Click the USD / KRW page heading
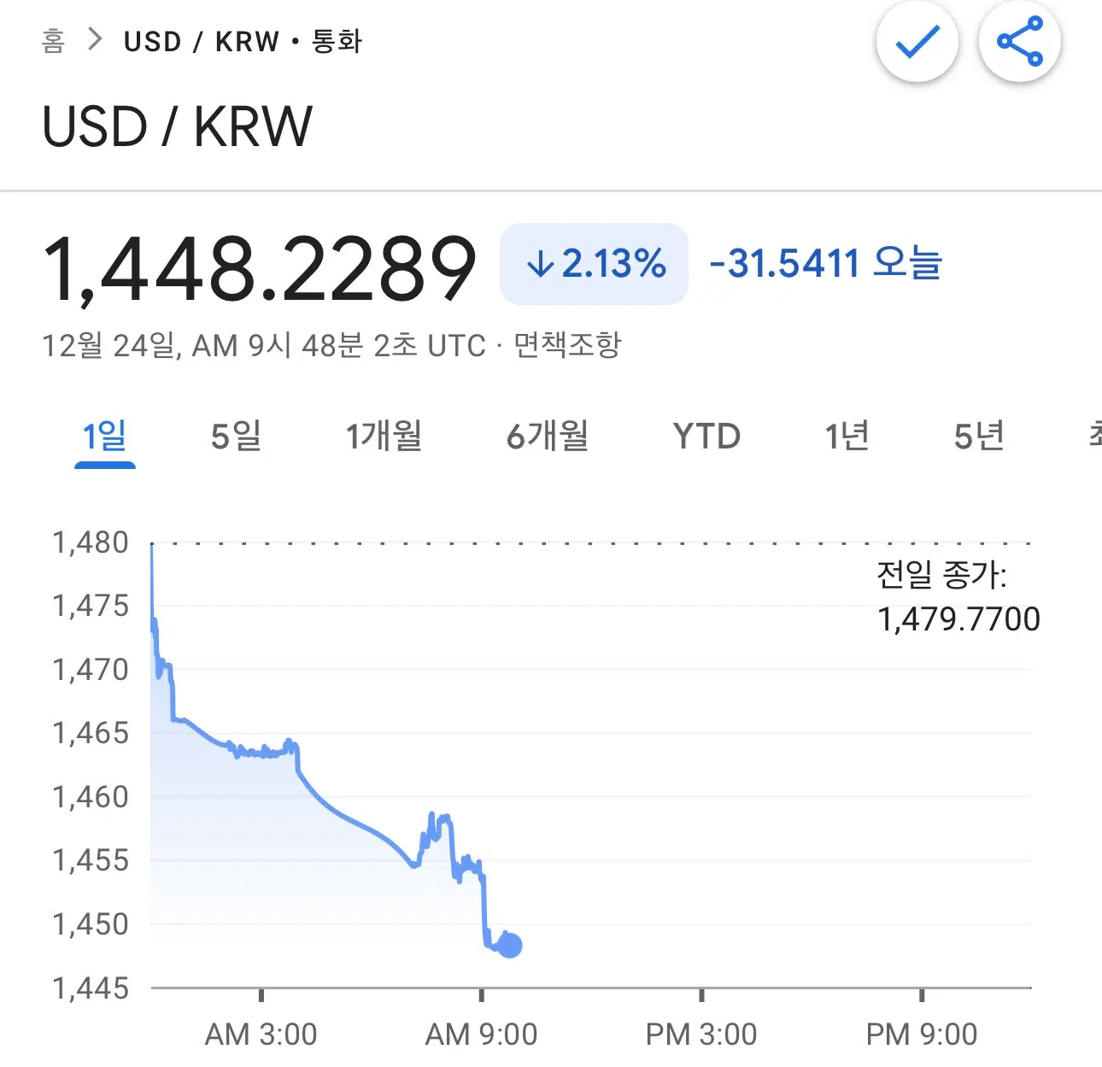The width and height of the screenshot is (1102, 1067). (x=177, y=127)
